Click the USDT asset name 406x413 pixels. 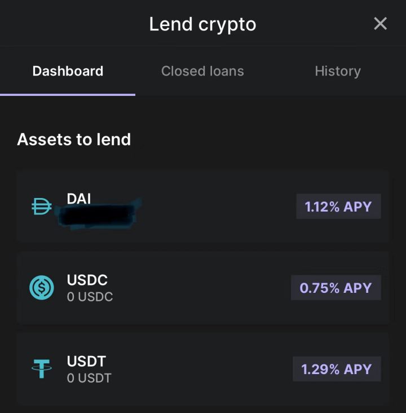pyautogui.click(x=86, y=361)
